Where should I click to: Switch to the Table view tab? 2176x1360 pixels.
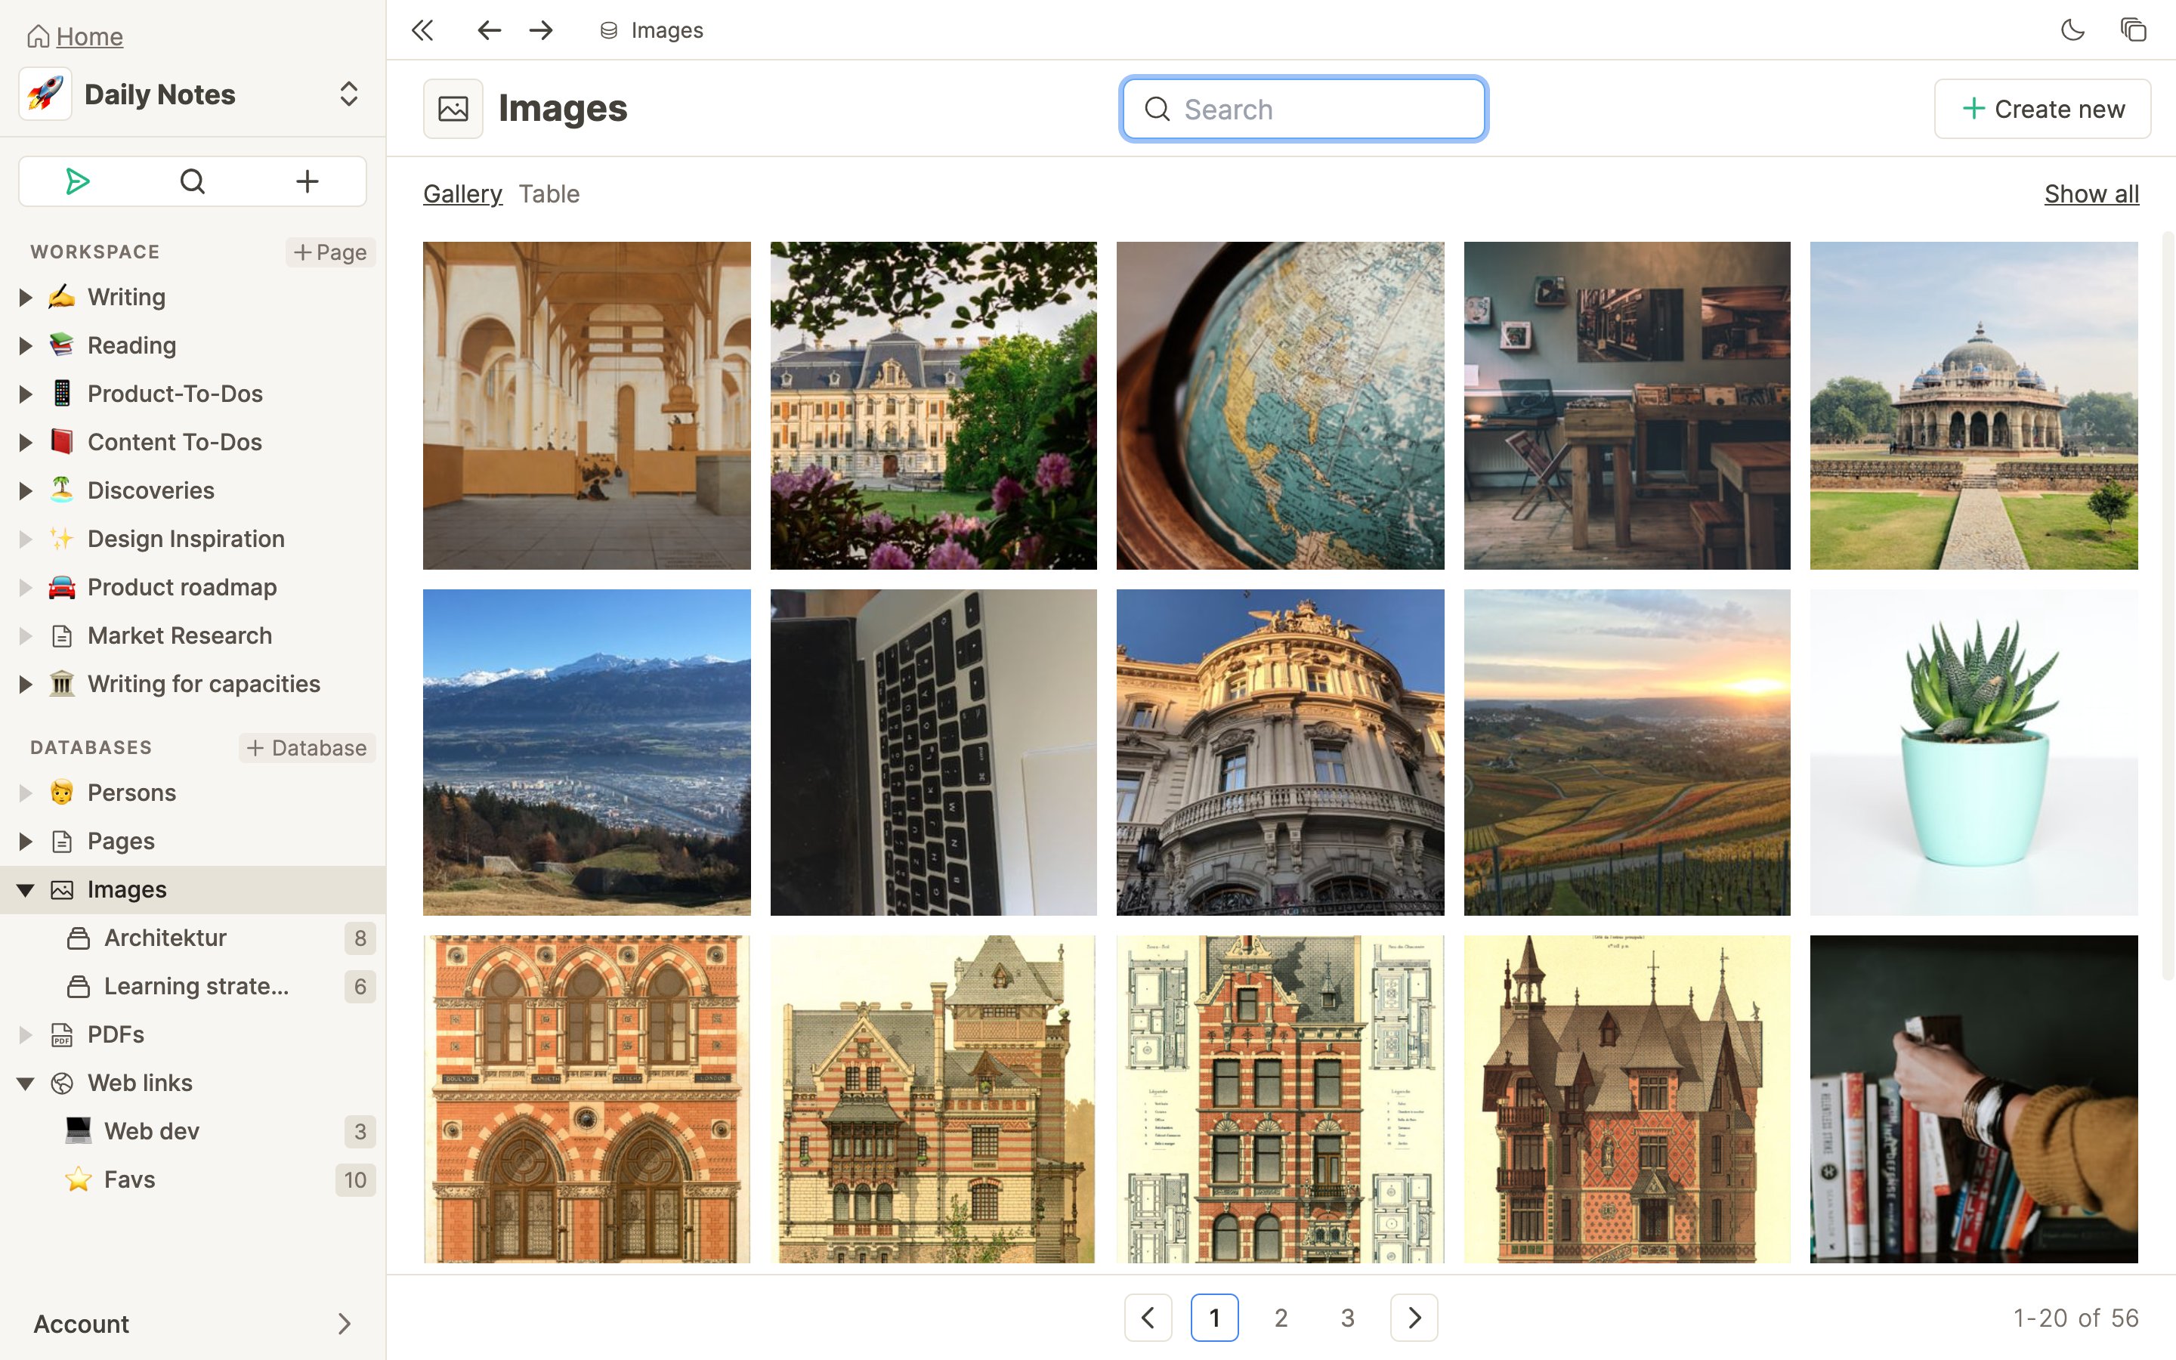[x=550, y=193]
